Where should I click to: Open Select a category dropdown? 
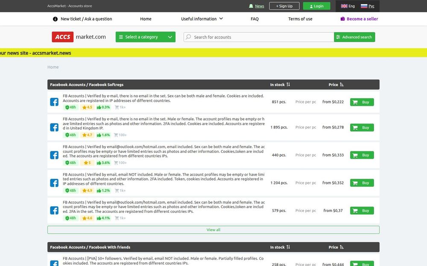pyautogui.click(x=146, y=37)
